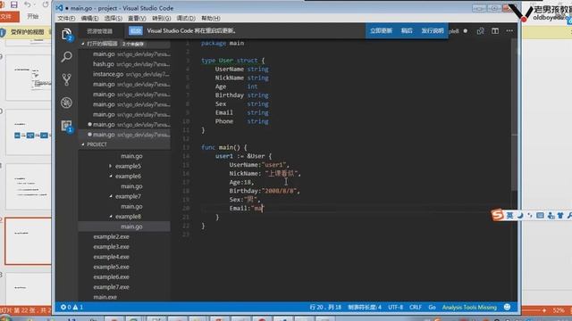Screen dimensions: 572x321
Task: Open the Debug view in activity bar
Action: click(x=66, y=103)
